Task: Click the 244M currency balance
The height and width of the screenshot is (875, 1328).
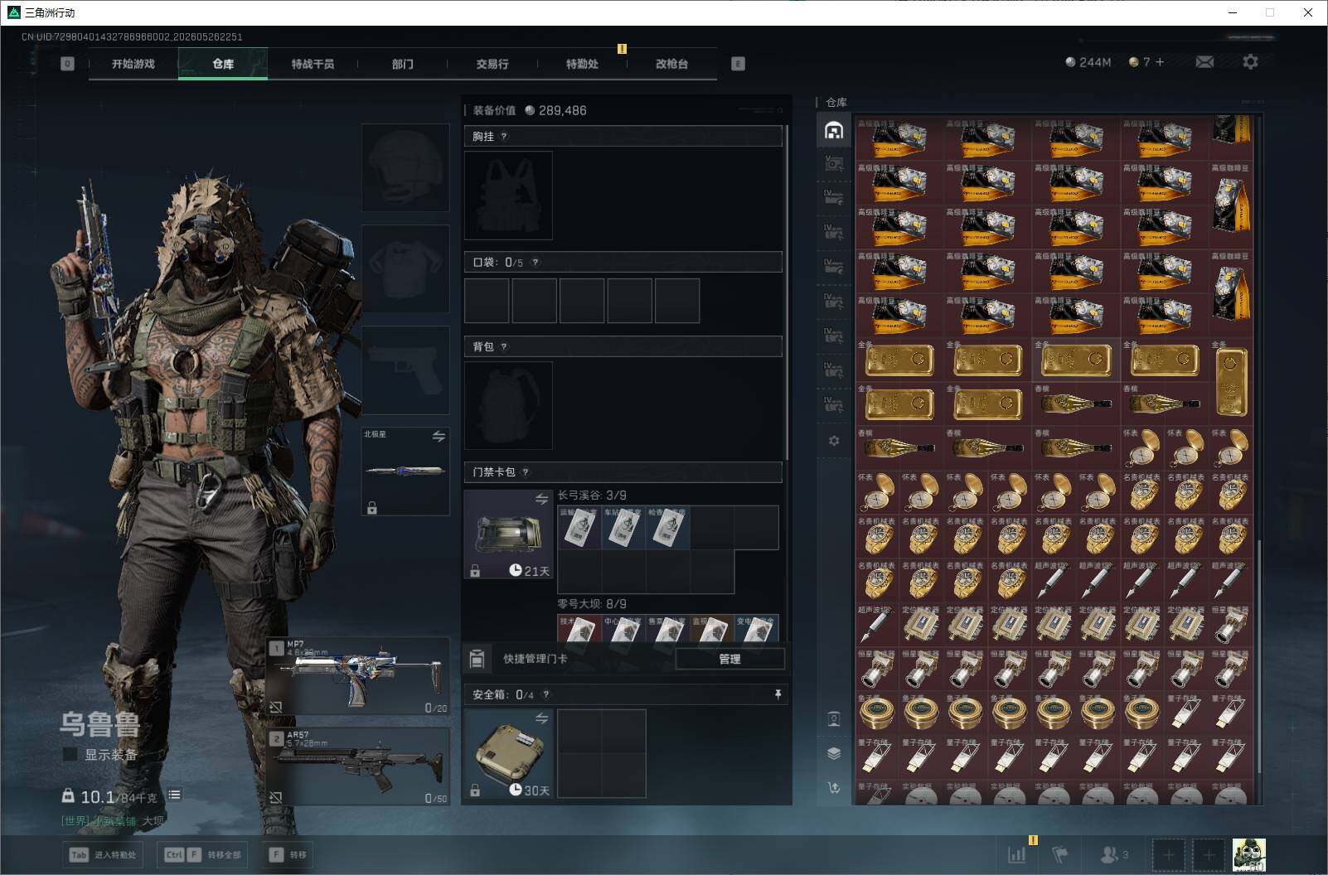Action: click(x=1088, y=62)
